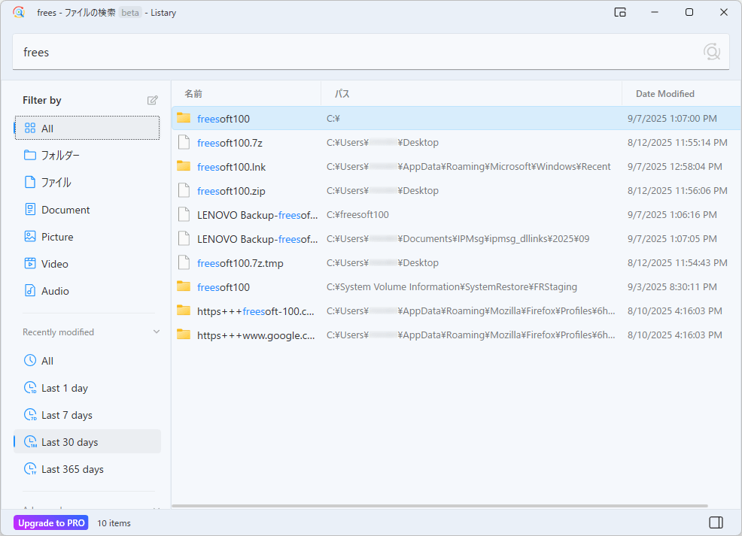Viewport: 742px width, 536px height.
Task: Select Last 30 days time filter
Action: 87,441
